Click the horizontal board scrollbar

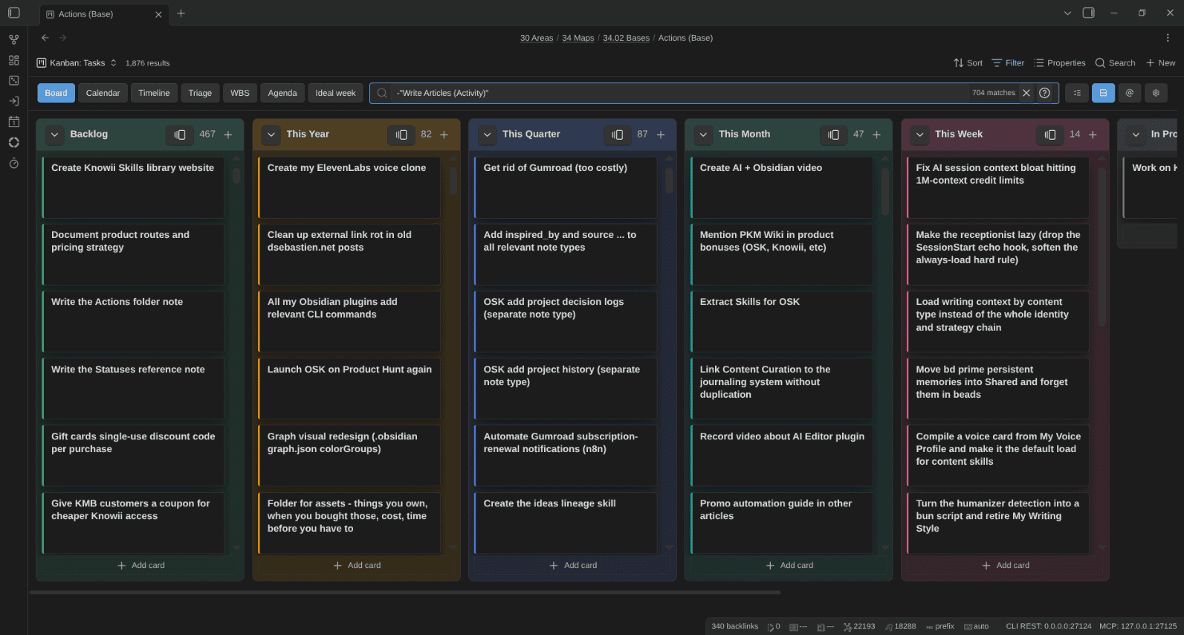pos(405,593)
